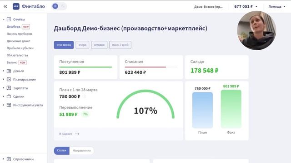The height and width of the screenshot is (163, 291).
Task: Switch to the Статьи tab
Action: tap(62, 151)
